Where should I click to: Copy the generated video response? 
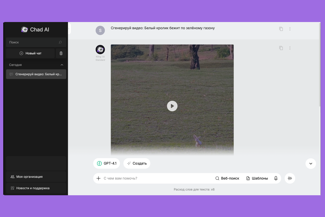pos(281,48)
